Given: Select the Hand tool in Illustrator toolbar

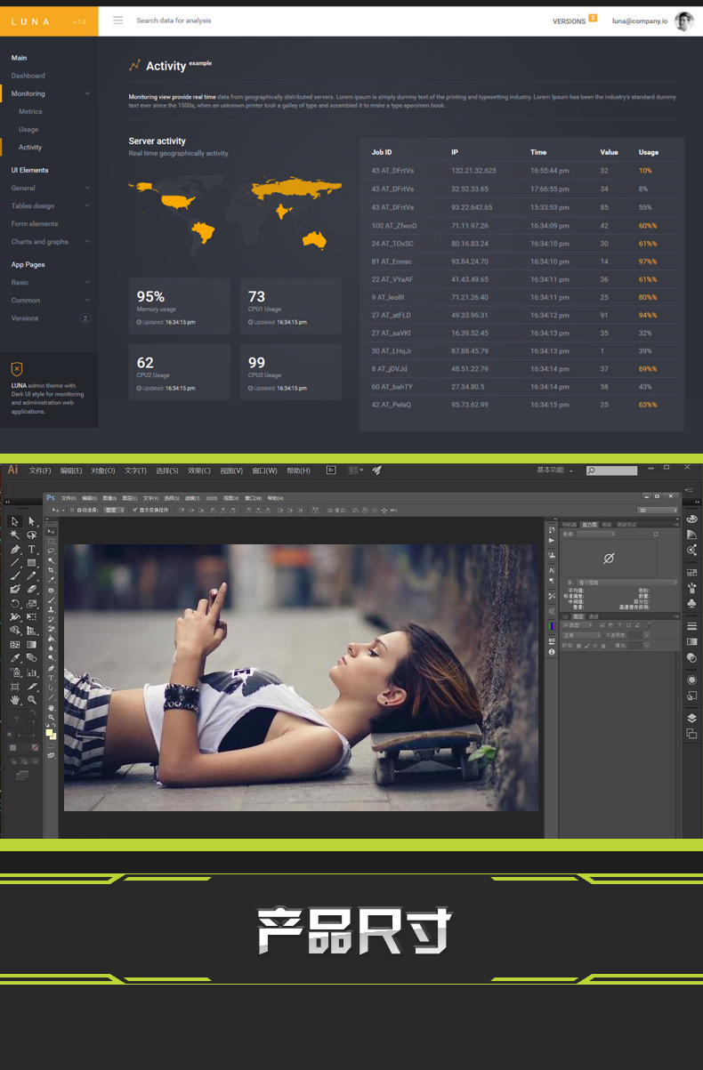Looking at the screenshot, I should [14, 700].
